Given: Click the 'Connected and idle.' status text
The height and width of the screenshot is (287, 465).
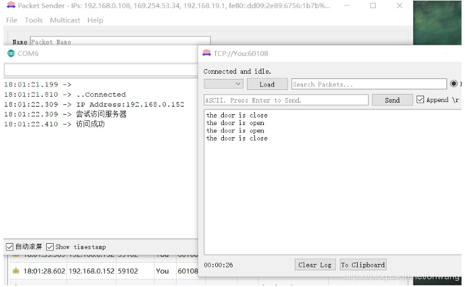Looking at the screenshot, I should (237, 71).
